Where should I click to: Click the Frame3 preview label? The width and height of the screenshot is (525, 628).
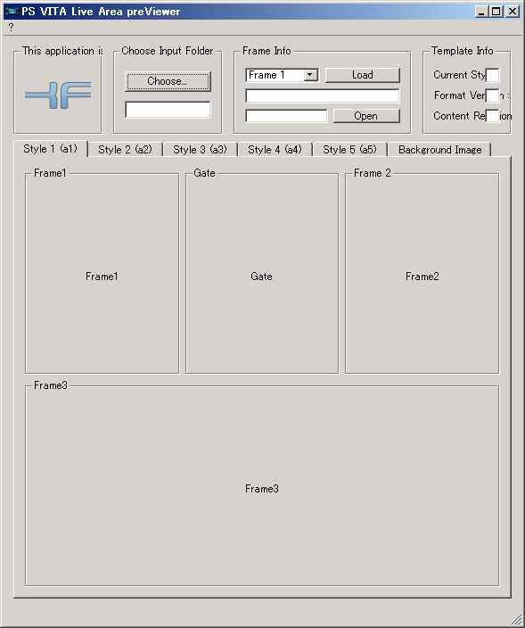pos(262,489)
